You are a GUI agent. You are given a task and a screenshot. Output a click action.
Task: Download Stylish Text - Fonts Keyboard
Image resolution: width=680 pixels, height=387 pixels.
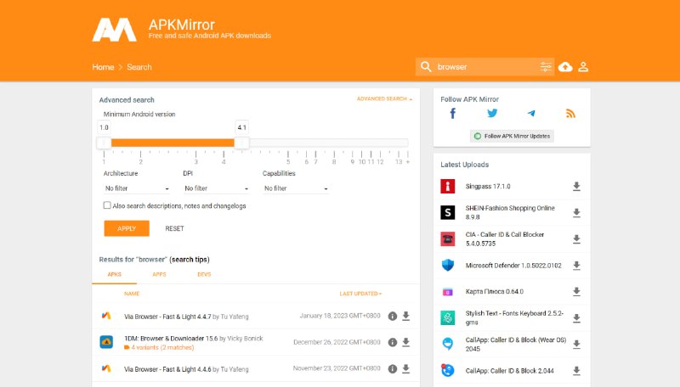(576, 318)
